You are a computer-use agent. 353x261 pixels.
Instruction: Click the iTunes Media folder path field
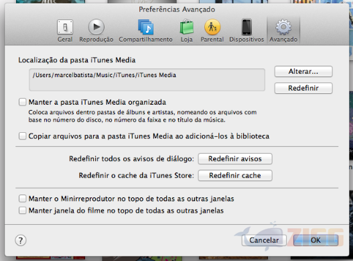coord(147,80)
